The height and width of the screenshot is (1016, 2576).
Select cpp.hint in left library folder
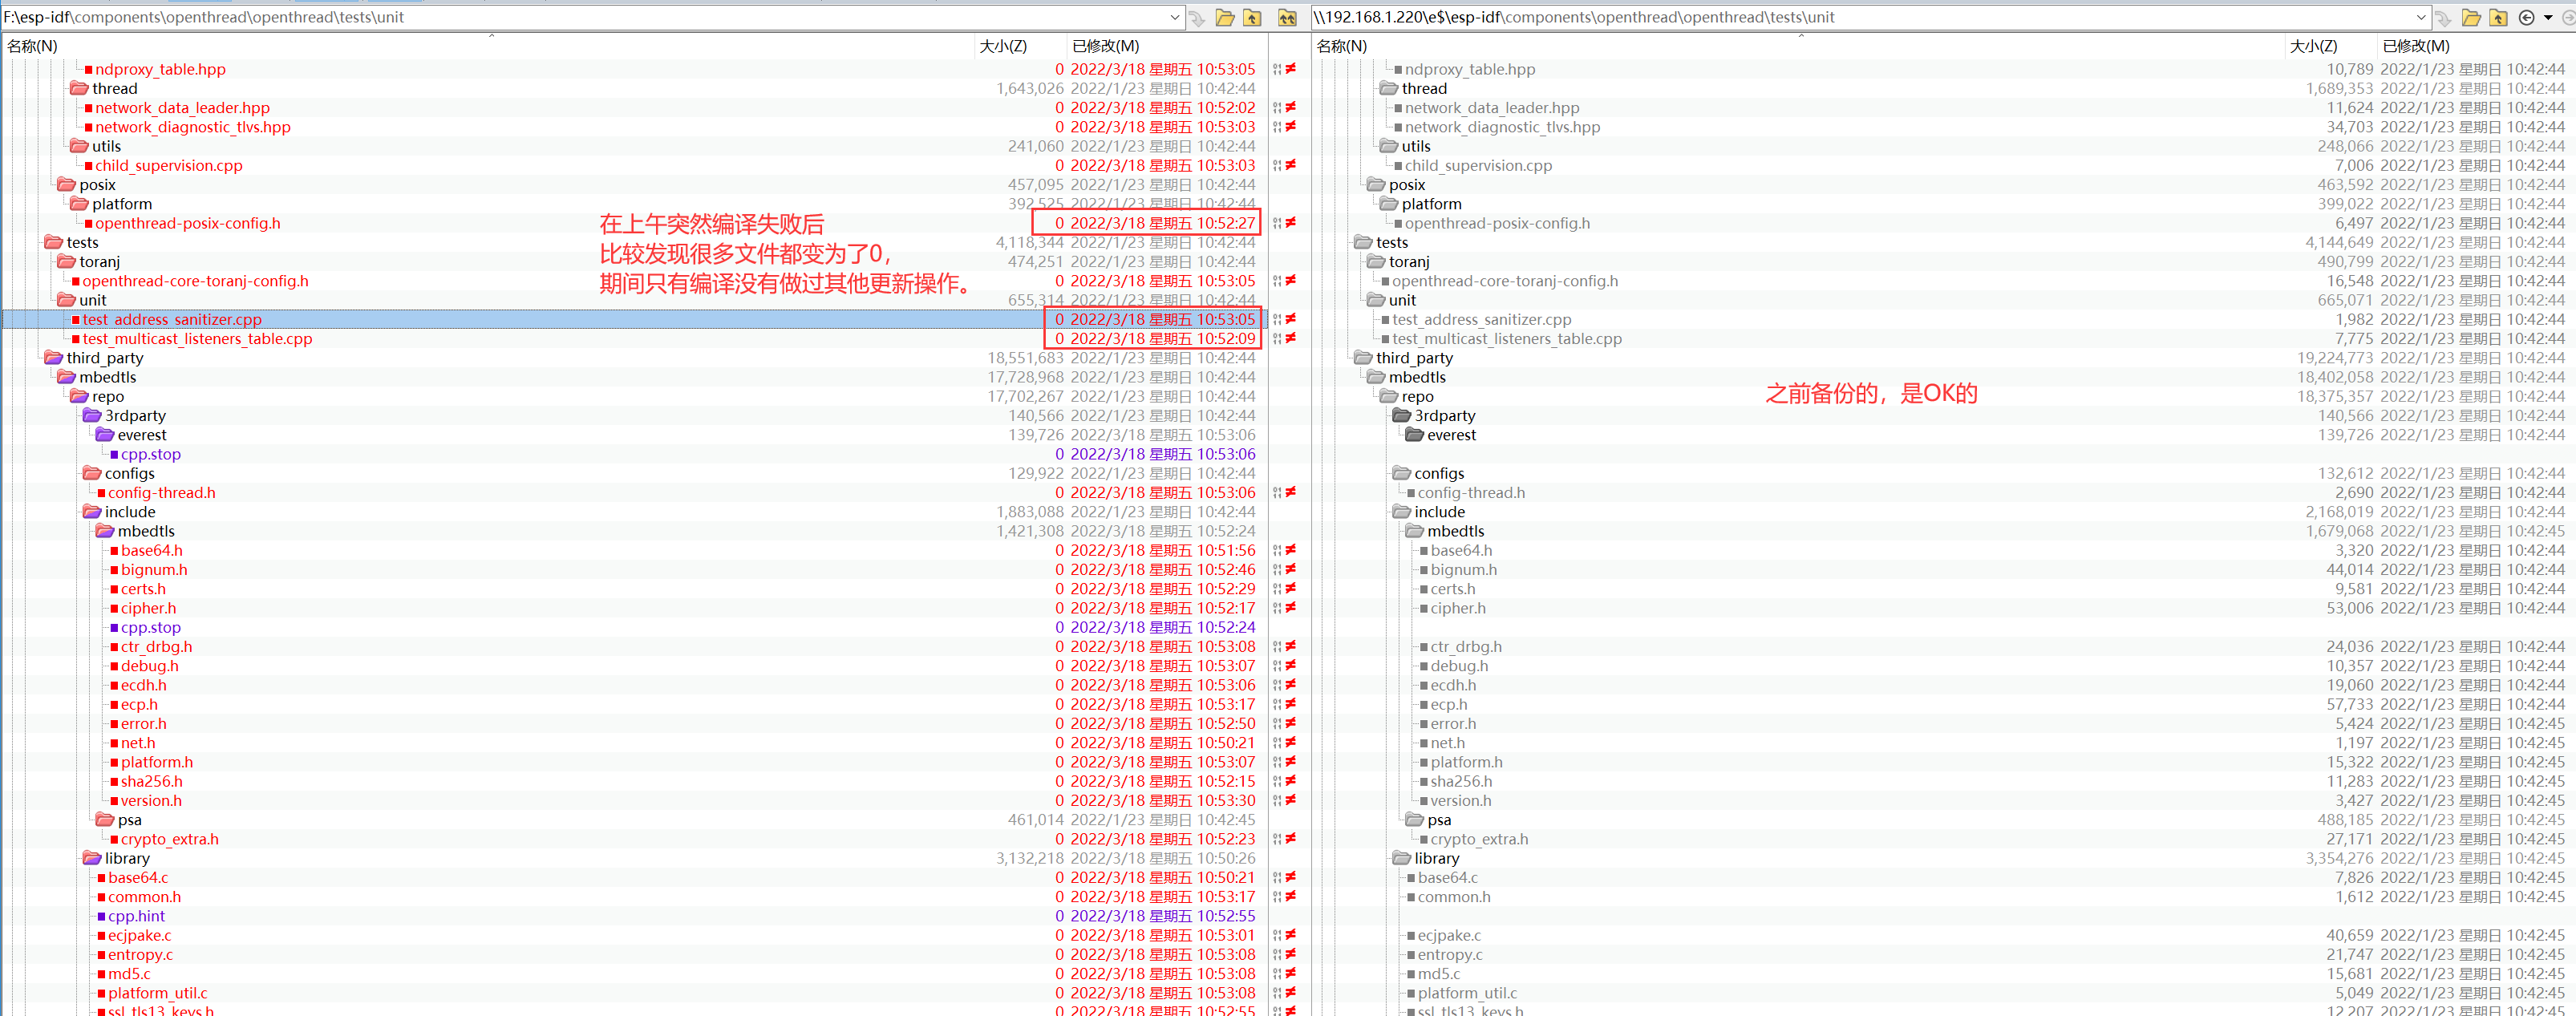pyautogui.click(x=136, y=916)
